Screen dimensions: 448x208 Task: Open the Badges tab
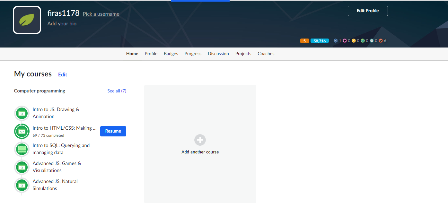pyautogui.click(x=171, y=54)
